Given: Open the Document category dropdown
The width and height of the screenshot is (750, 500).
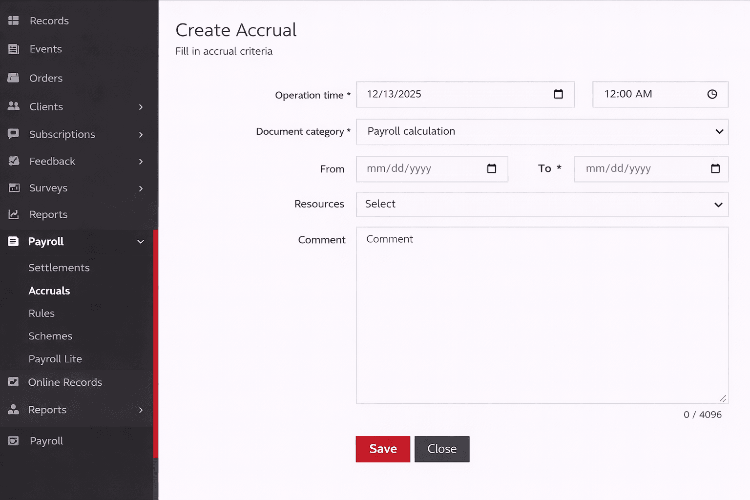Looking at the screenshot, I should 542,132.
